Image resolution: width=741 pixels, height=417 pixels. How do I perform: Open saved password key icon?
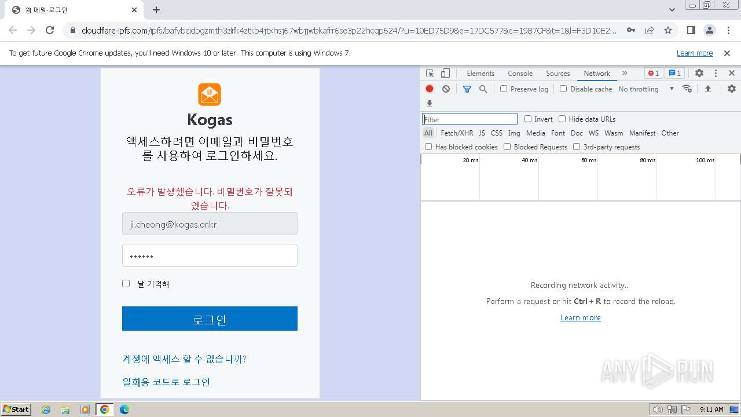[x=631, y=30]
